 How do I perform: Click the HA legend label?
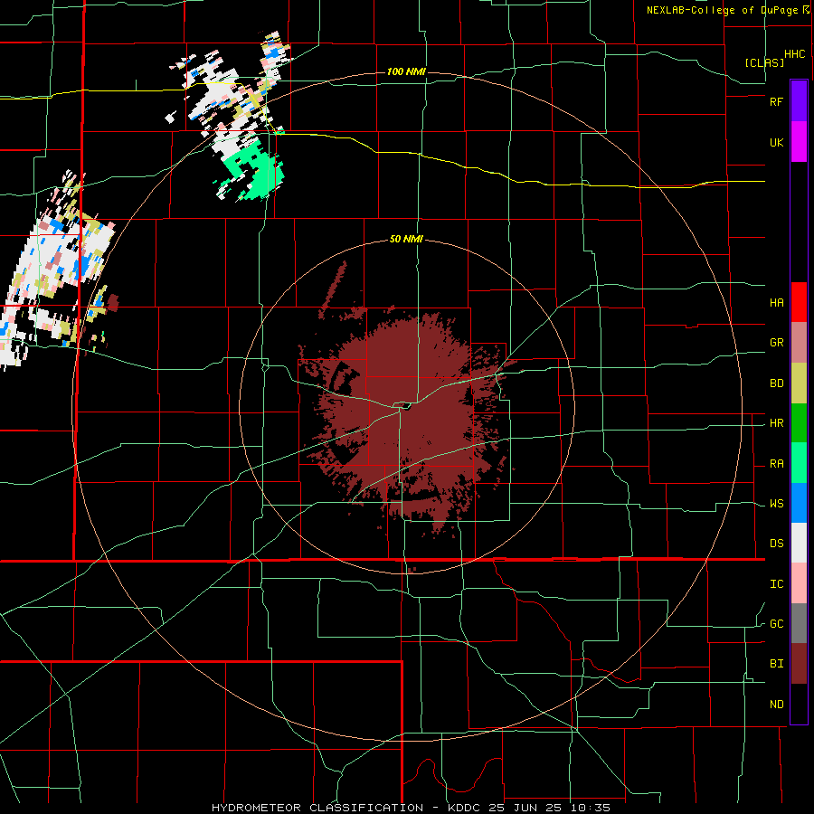(x=776, y=302)
